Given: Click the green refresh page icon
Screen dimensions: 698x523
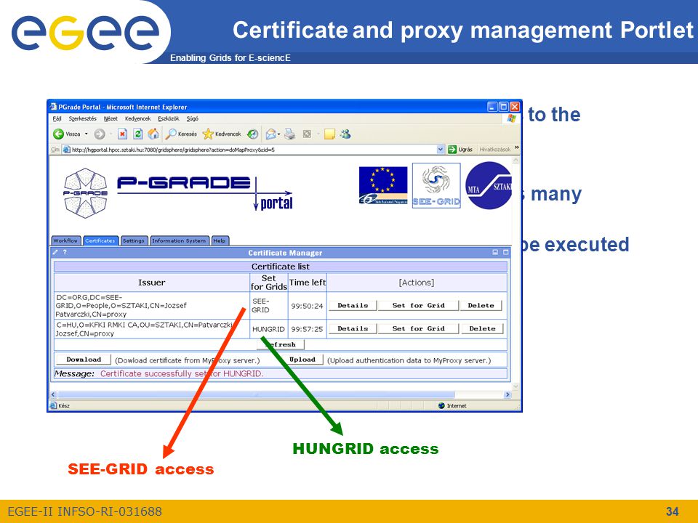Looking at the screenshot, I should [x=138, y=134].
